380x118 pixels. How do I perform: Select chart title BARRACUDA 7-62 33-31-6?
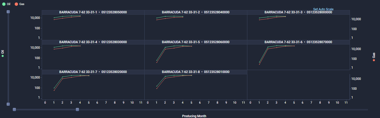click(x=298, y=42)
